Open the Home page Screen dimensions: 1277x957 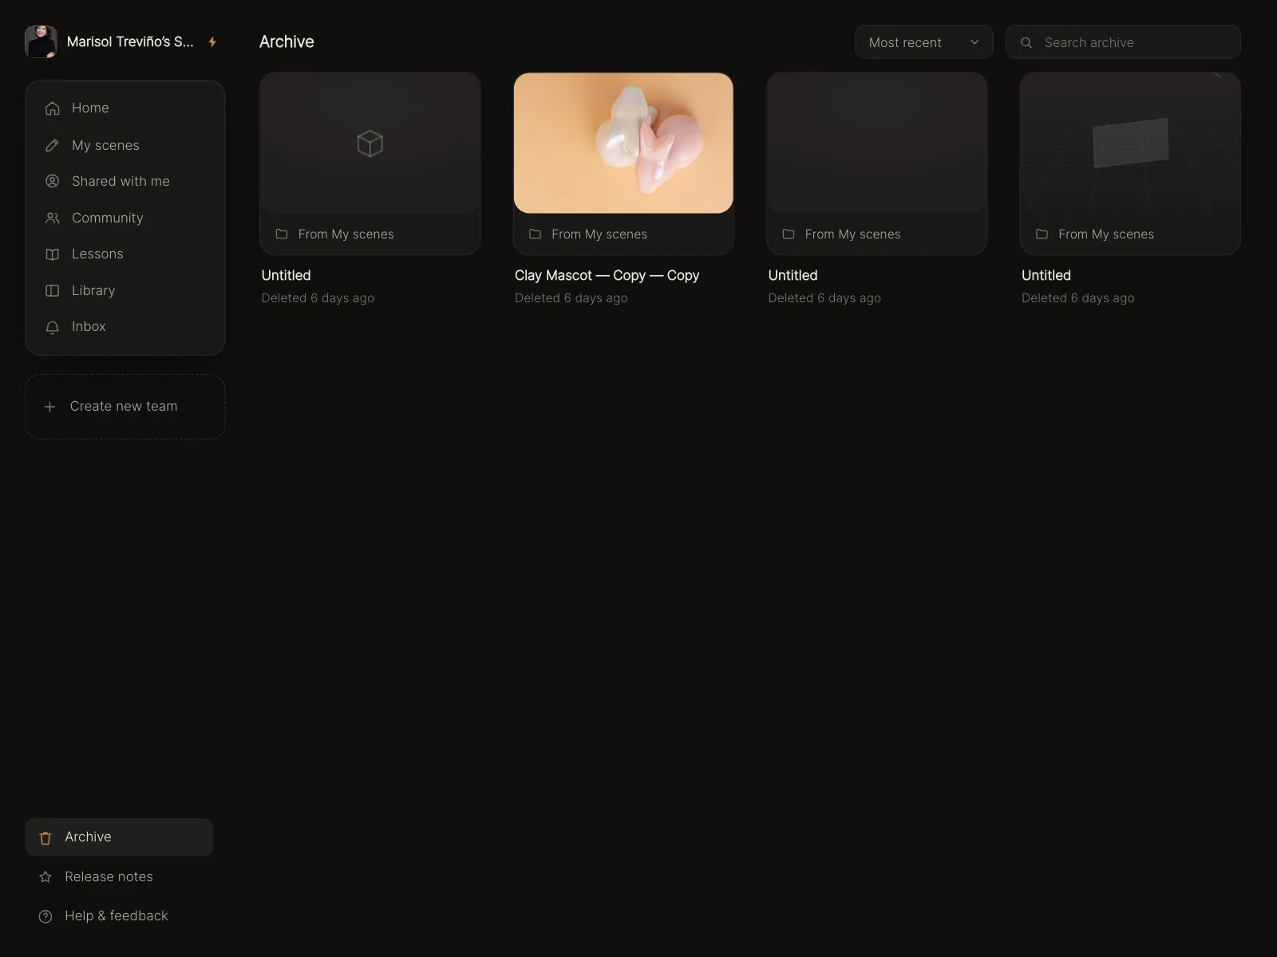coord(125,108)
